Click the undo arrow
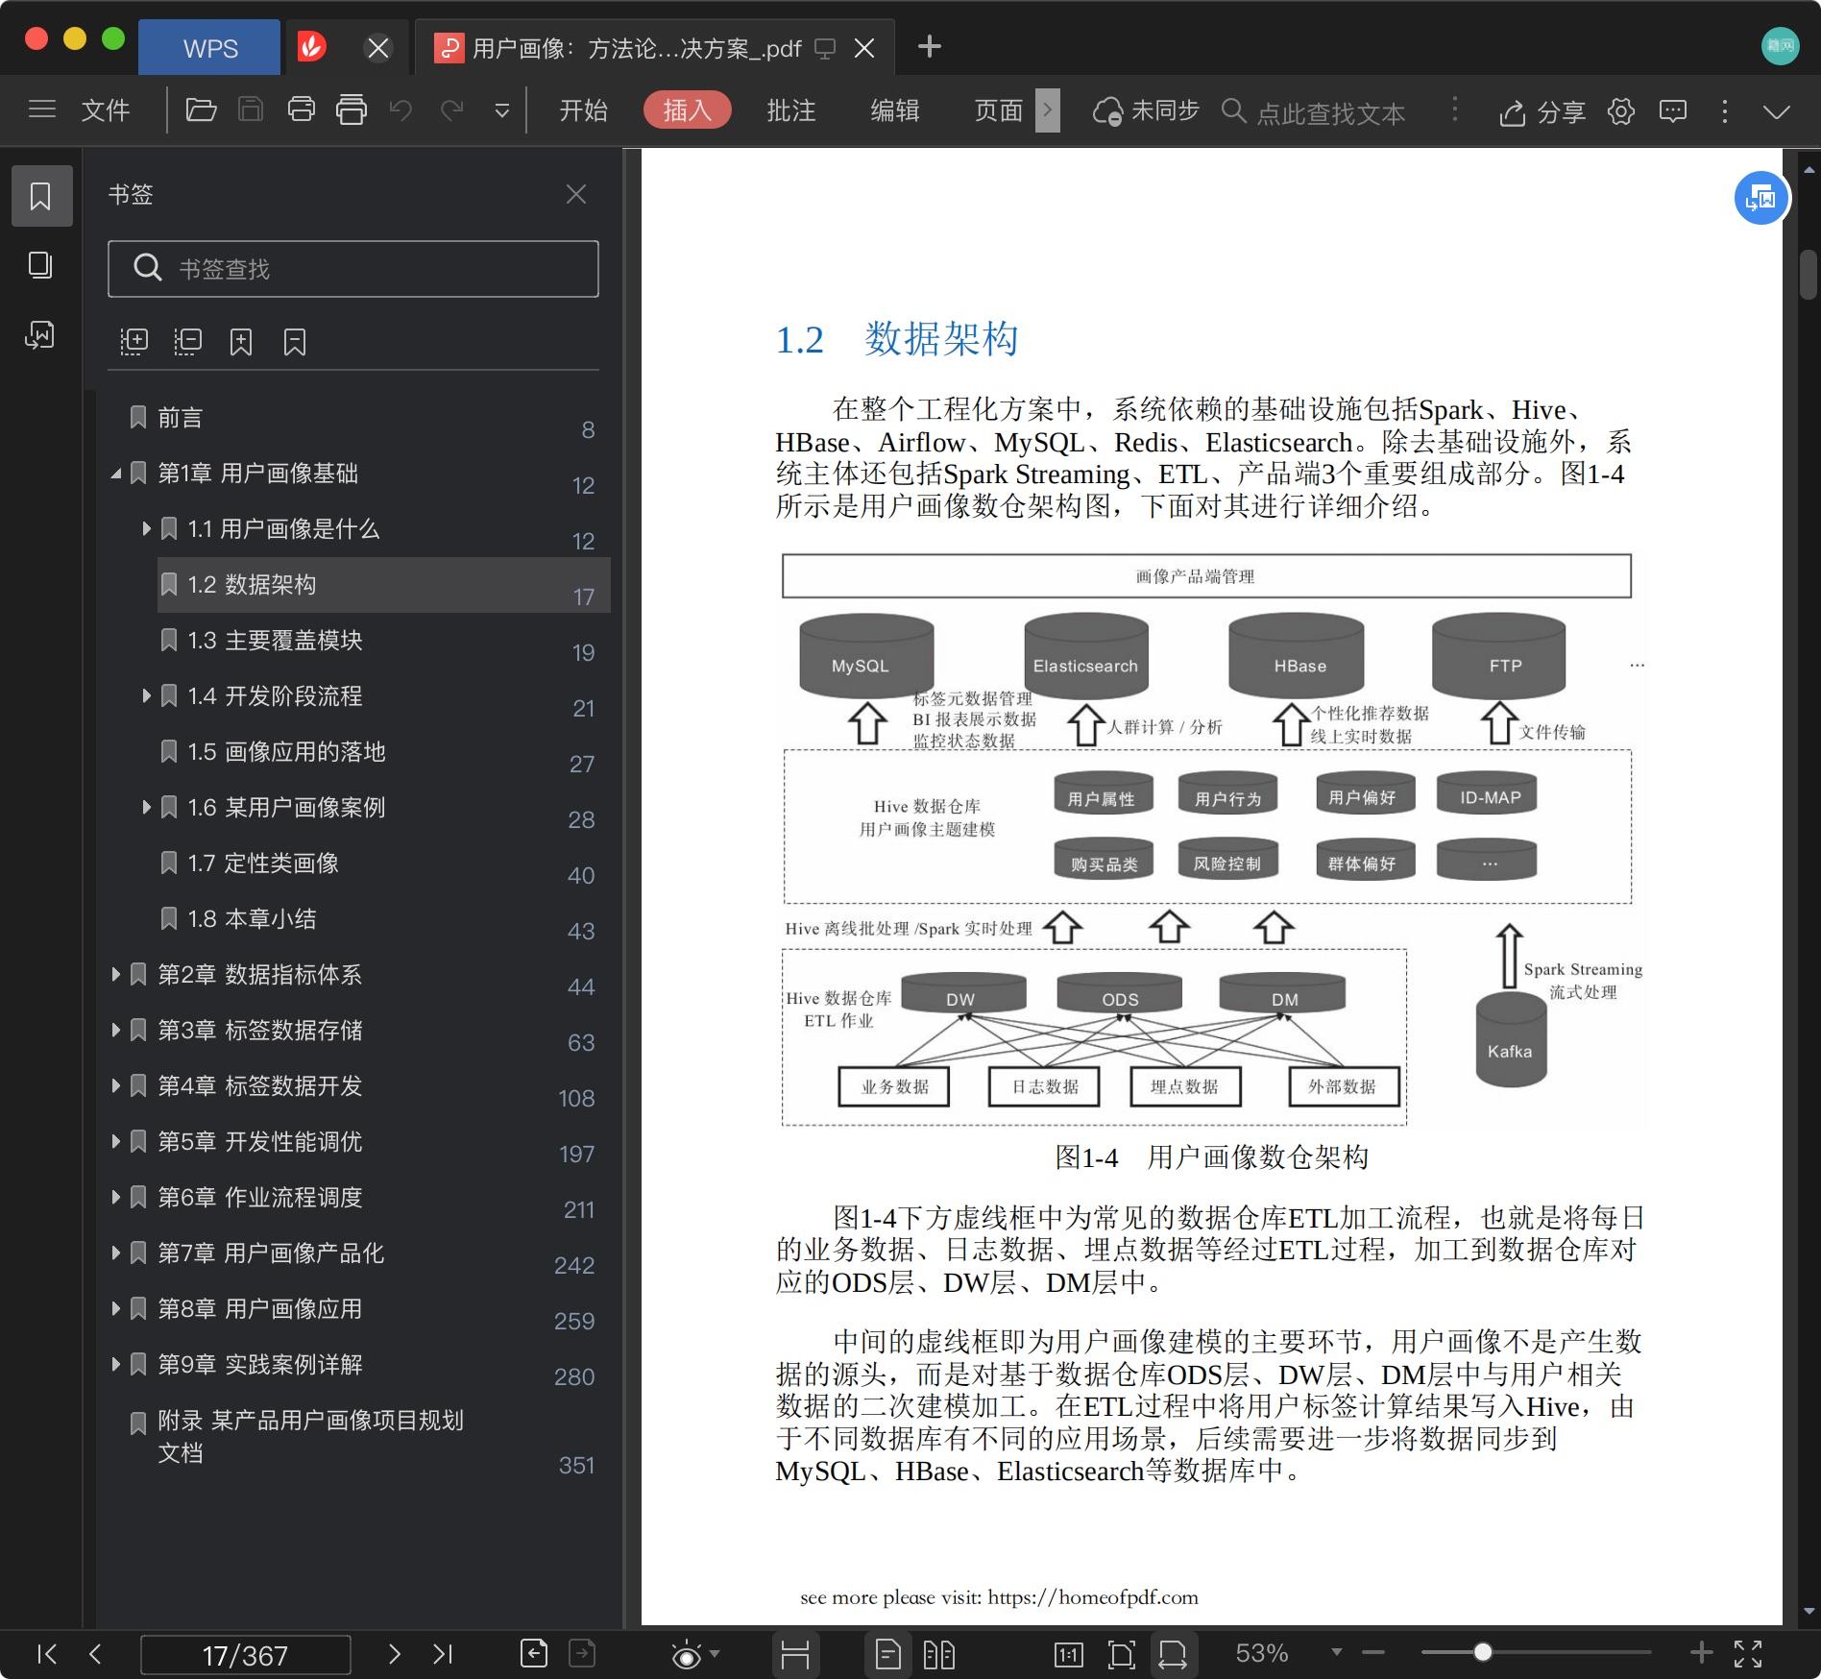The height and width of the screenshot is (1679, 1821). click(401, 109)
